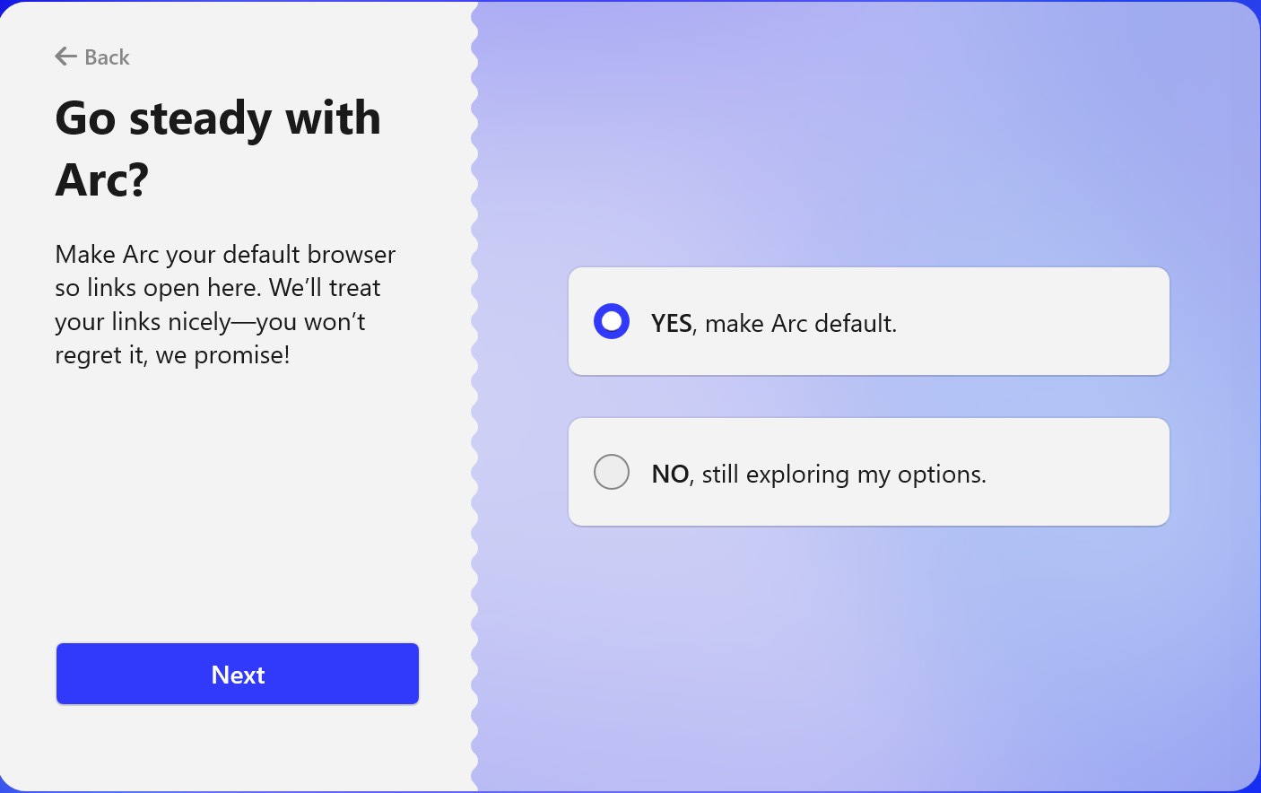Click the bold word NO

click(670, 474)
